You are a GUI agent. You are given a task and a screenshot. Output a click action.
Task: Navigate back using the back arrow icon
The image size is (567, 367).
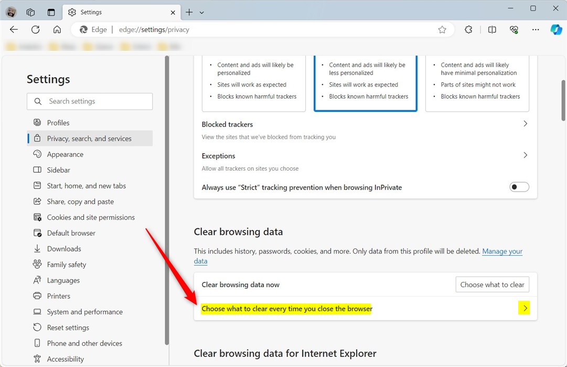(14, 29)
